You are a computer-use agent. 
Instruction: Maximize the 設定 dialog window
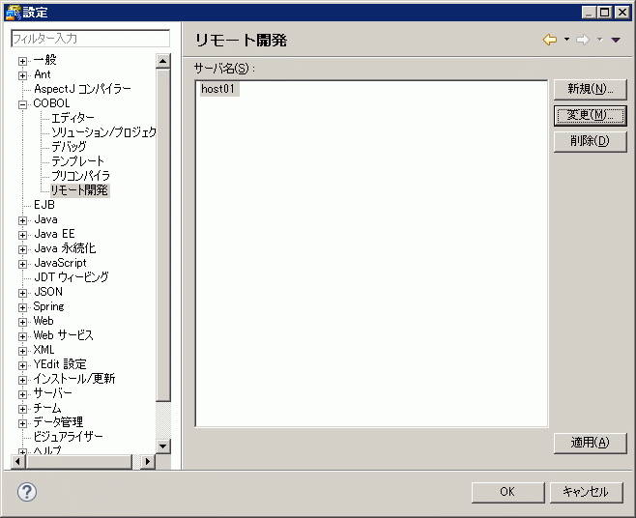605,13
